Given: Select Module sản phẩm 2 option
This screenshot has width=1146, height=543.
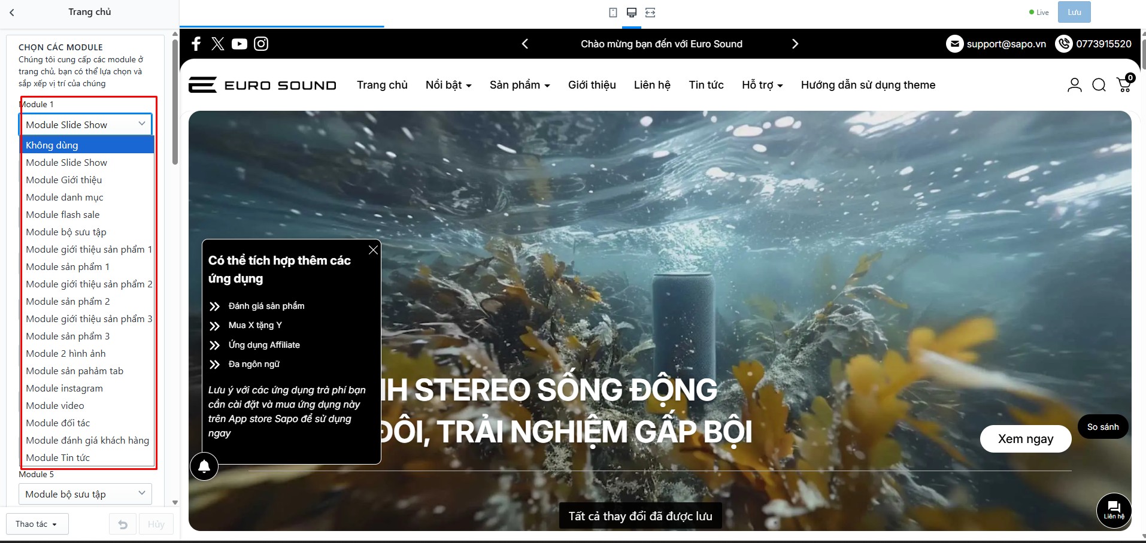Looking at the screenshot, I should click(88, 301).
